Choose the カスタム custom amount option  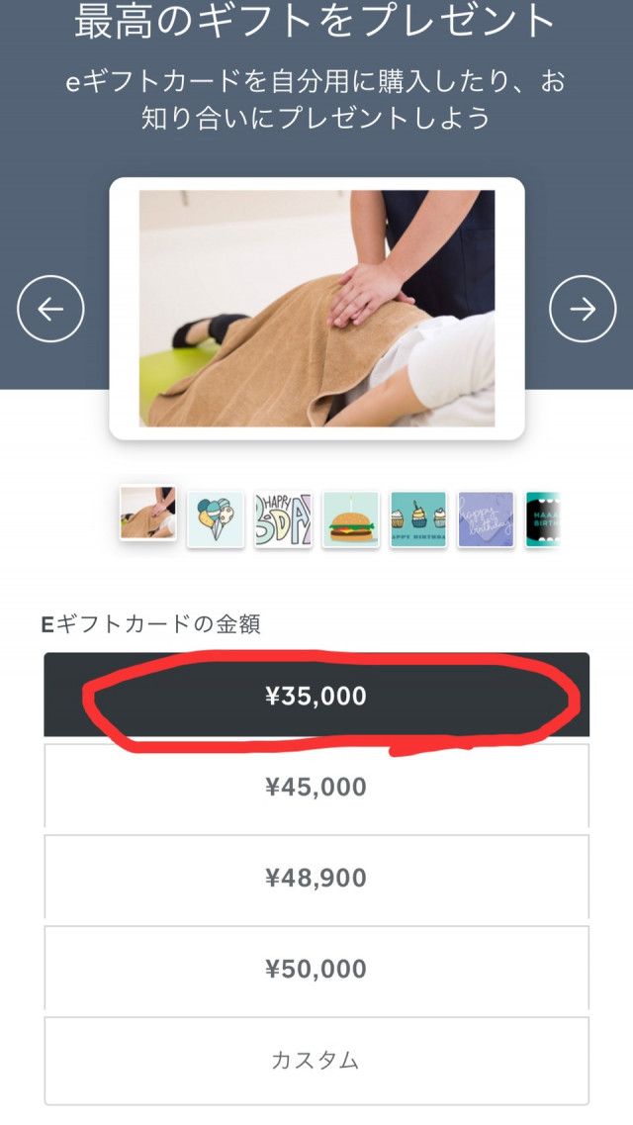point(316,1061)
